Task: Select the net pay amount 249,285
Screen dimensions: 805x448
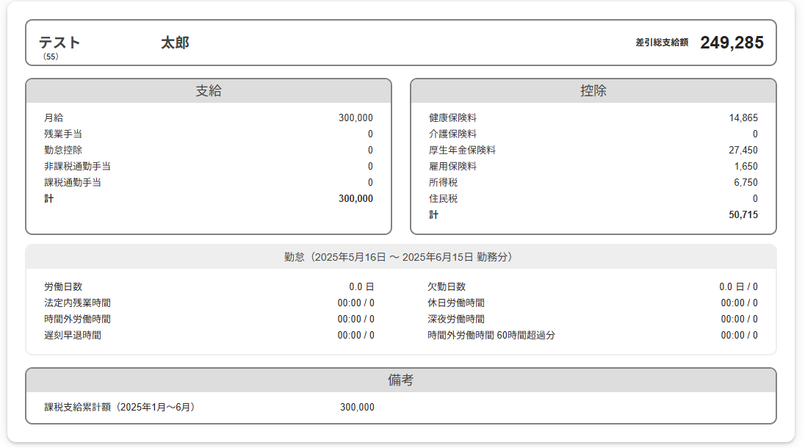Action: (x=732, y=43)
